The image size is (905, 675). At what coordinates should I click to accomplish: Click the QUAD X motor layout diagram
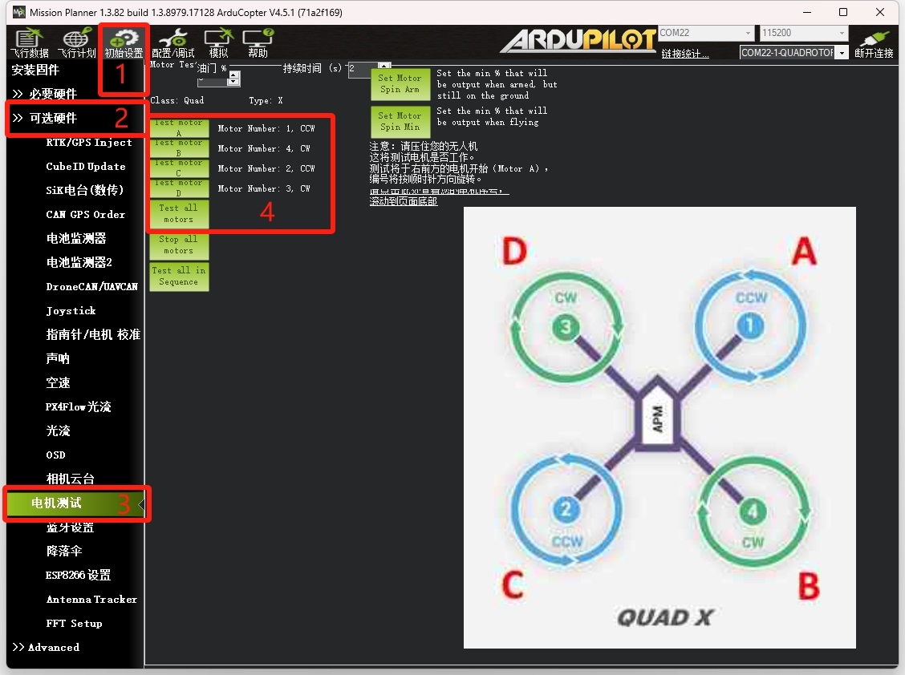tap(659, 427)
